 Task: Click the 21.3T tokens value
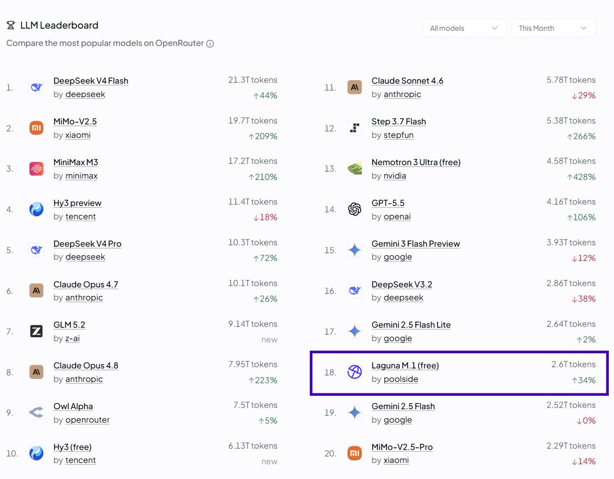pyautogui.click(x=253, y=80)
